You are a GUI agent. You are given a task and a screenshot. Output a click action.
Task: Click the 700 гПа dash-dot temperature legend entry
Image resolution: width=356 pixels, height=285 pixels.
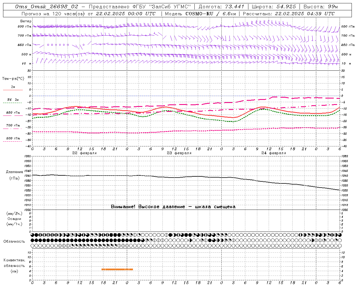click(13, 125)
